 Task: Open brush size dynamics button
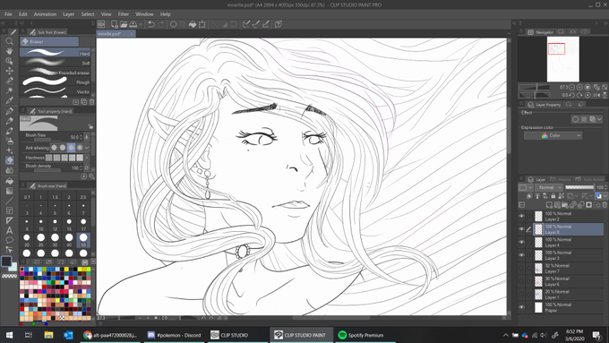(87, 137)
